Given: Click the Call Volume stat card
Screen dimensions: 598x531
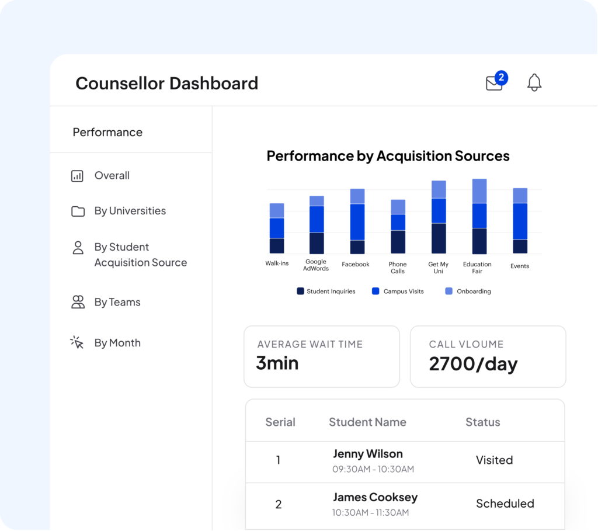Looking at the screenshot, I should [488, 356].
